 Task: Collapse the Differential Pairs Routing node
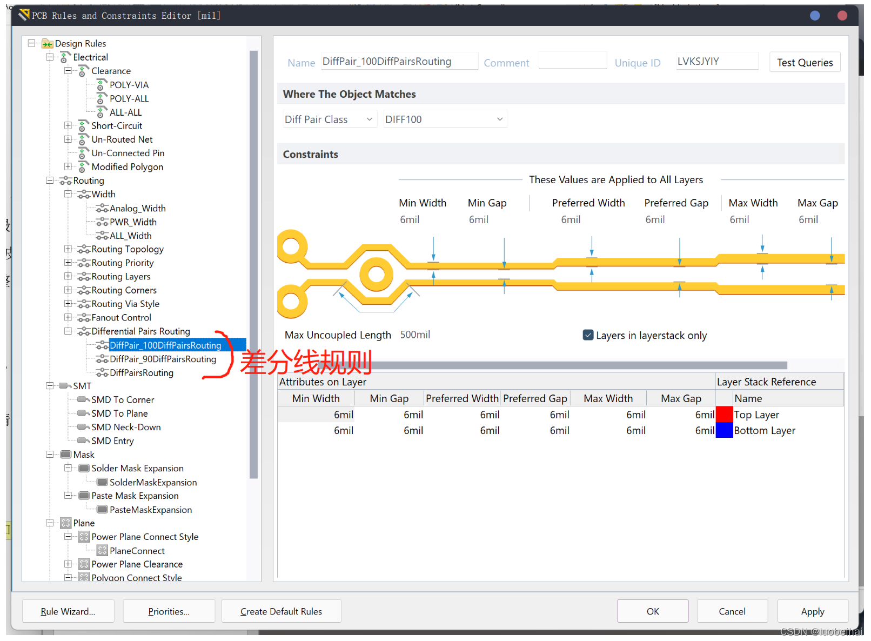68,331
